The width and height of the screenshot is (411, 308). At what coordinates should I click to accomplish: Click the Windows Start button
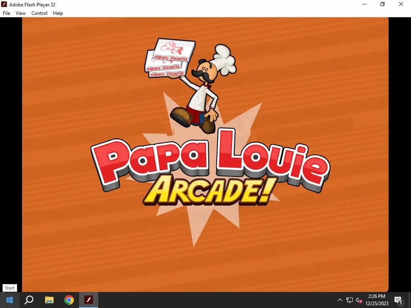tap(10, 300)
